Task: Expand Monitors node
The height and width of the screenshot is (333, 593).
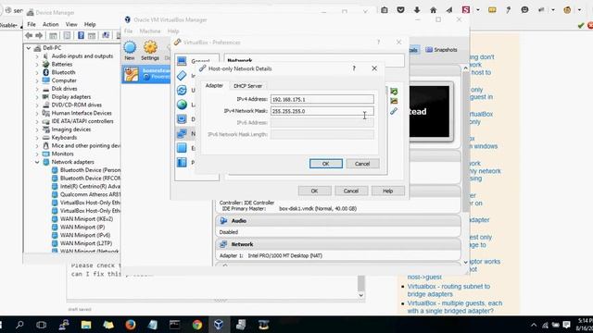Action: pos(37,154)
